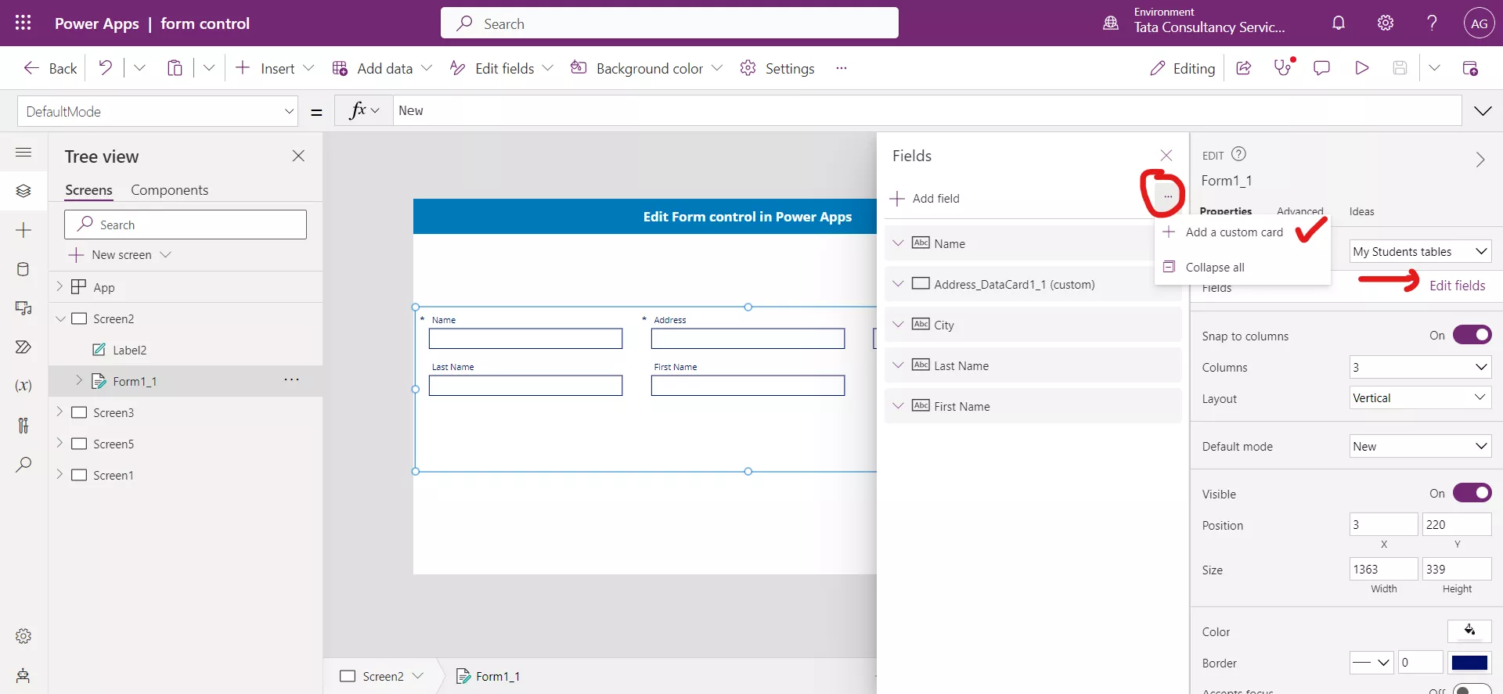1503x694 pixels.
Task: Click the Preview app play icon
Action: 1362,68
